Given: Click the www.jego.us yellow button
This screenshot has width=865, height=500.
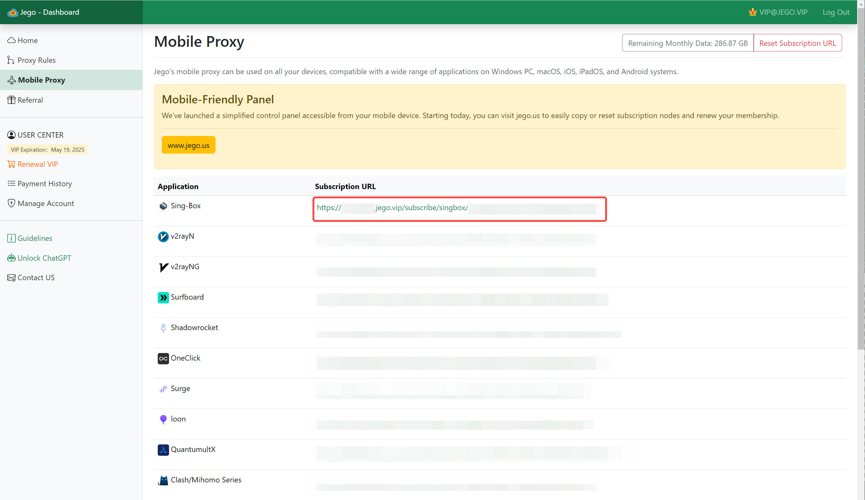Looking at the screenshot, I should click(x=189, y=145).
